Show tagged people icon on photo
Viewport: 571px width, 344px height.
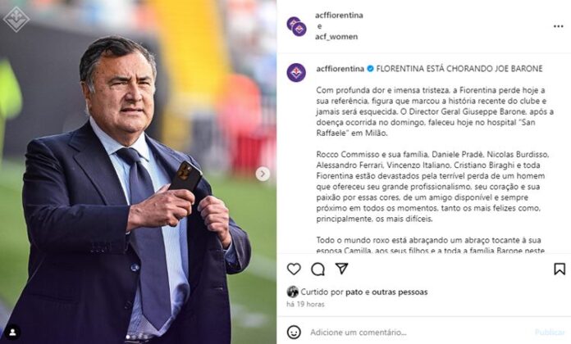[13, 333]
